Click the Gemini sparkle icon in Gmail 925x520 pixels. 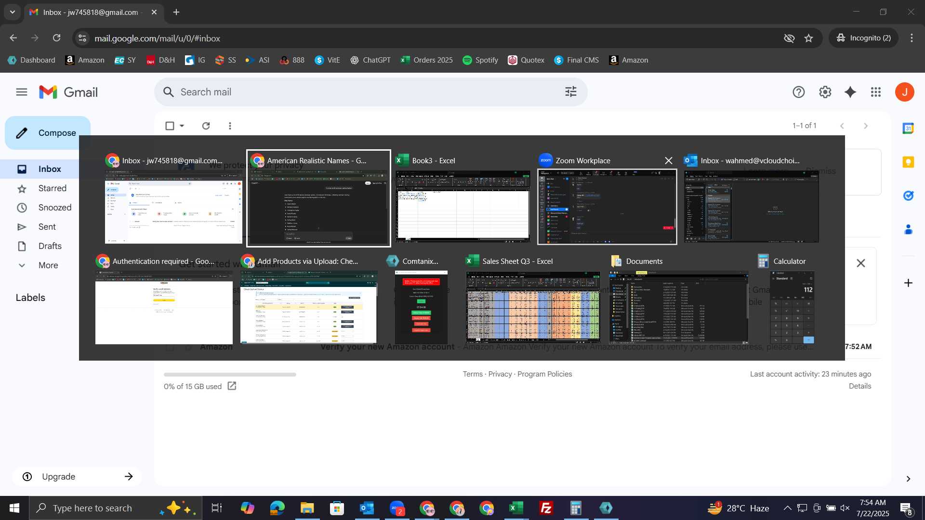(x=850, y=92)
